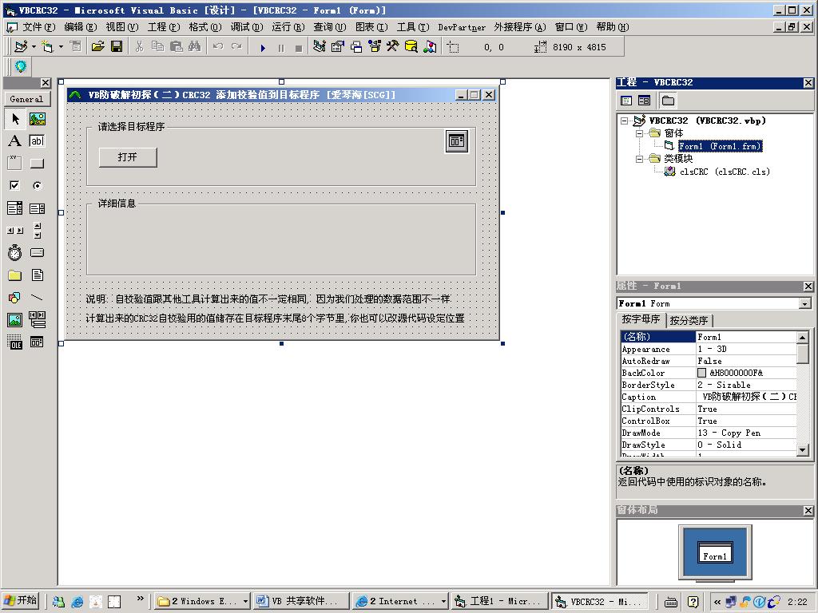
Task: Open the 调试(D) menu
Action: pyautogui.click(x=247, y=27)
